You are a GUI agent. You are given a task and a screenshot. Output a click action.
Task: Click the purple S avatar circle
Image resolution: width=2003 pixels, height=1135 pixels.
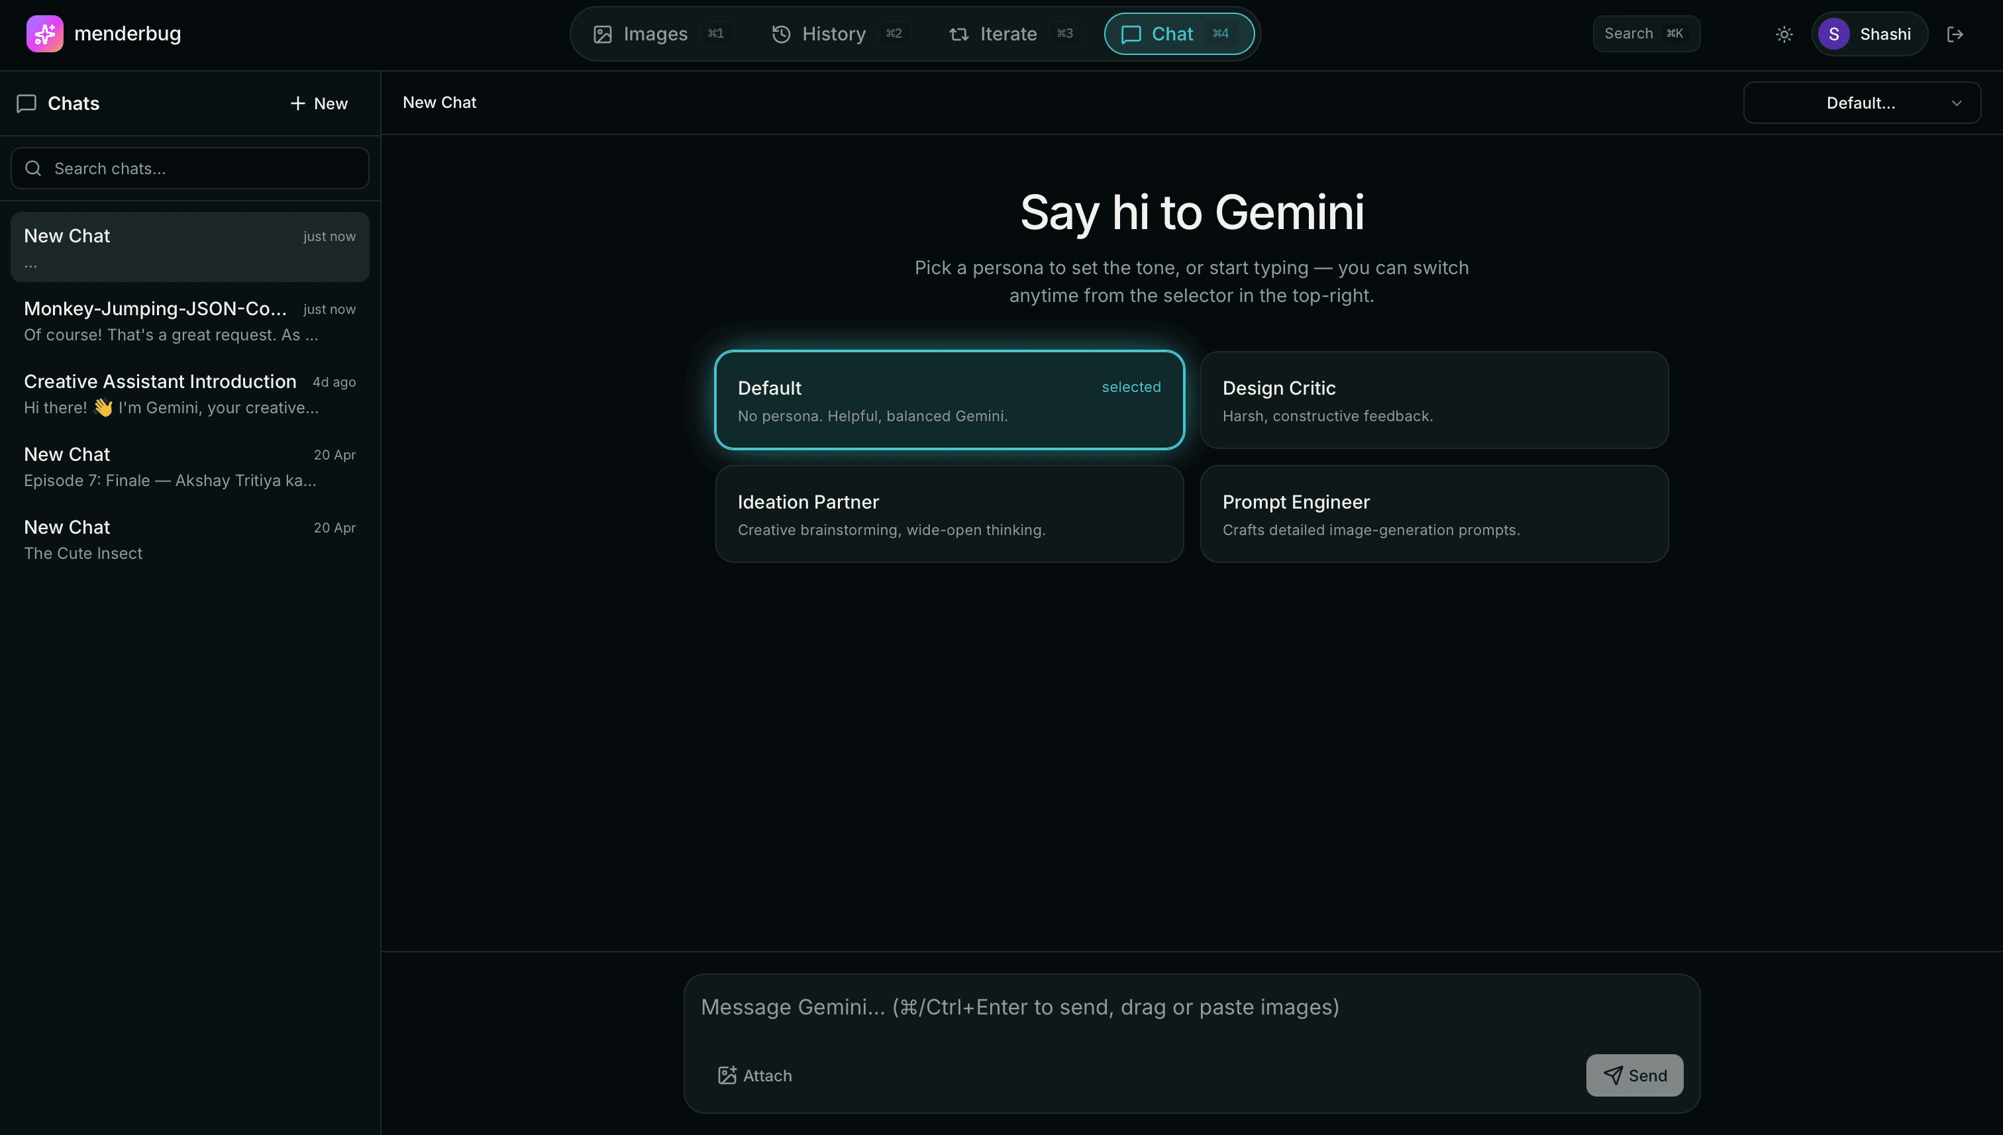point(1834,34)
